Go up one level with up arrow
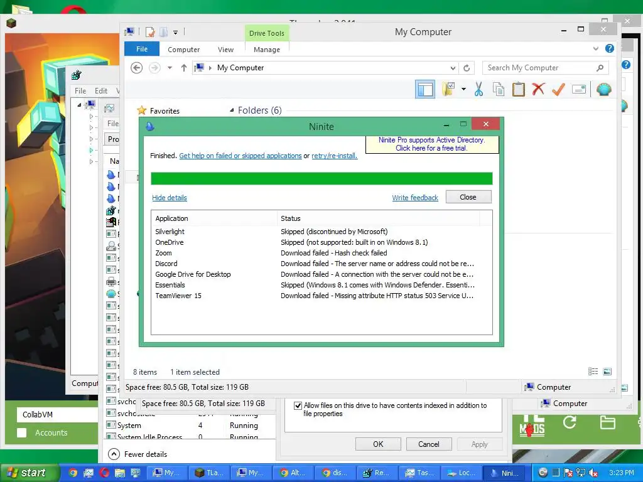 [x=184, y=68]
